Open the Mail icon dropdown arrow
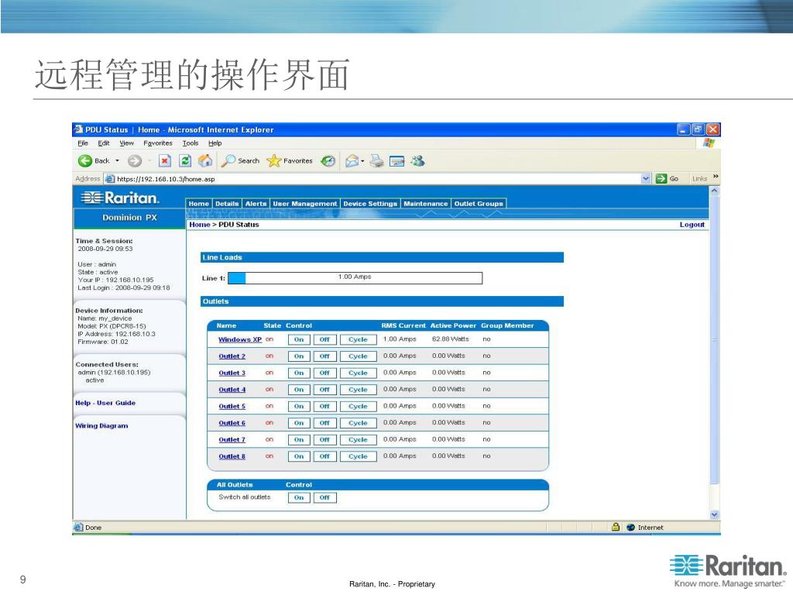Image resolution: width=793 pixels, height=595 pixels. click(x=362, y=161)
